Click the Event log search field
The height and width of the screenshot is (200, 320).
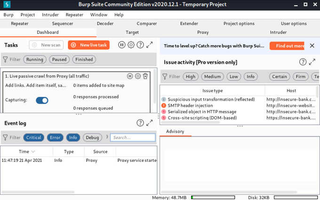133,137
